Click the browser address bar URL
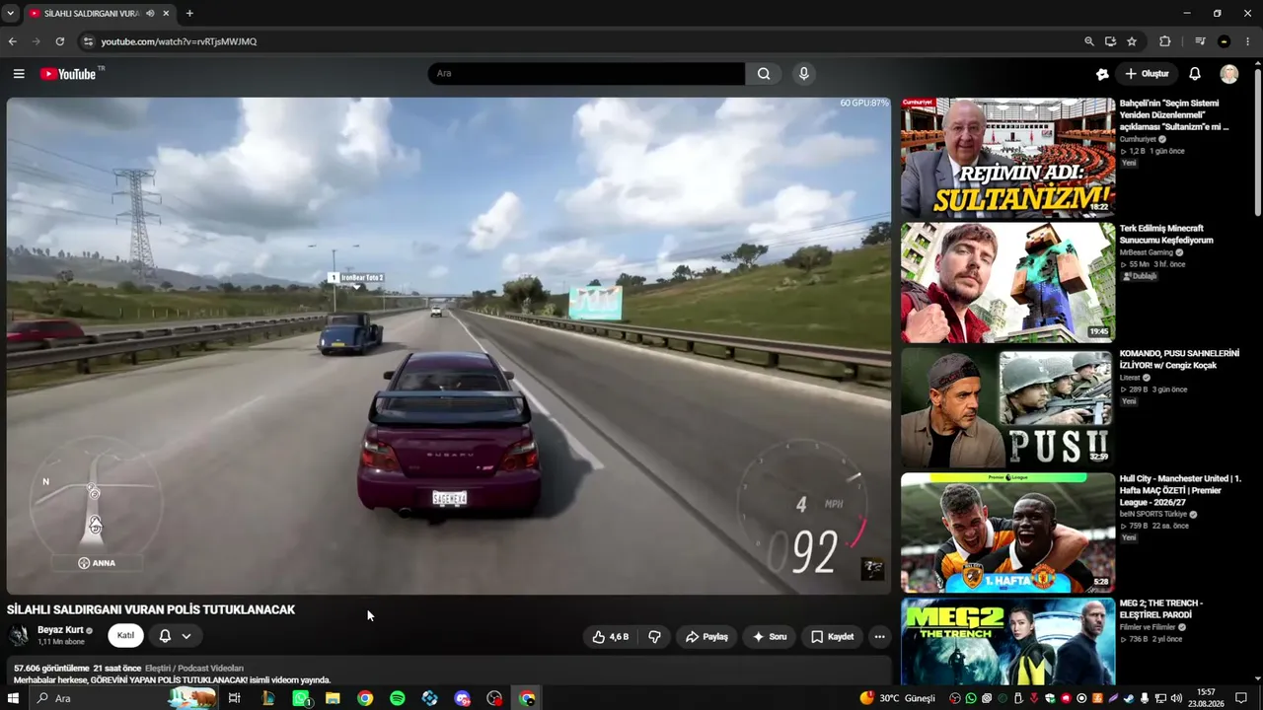Screen dimensions: 1263x710 179,41
